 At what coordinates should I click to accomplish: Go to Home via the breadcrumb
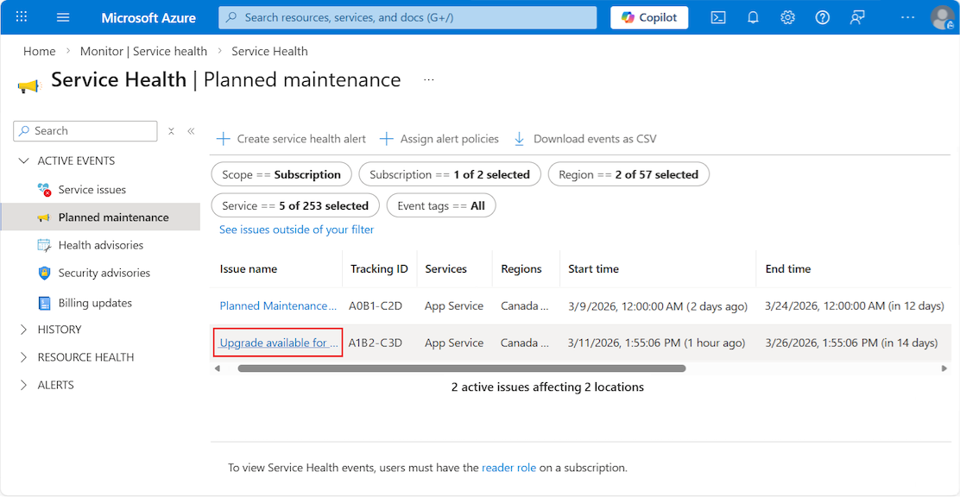point(39,51)
